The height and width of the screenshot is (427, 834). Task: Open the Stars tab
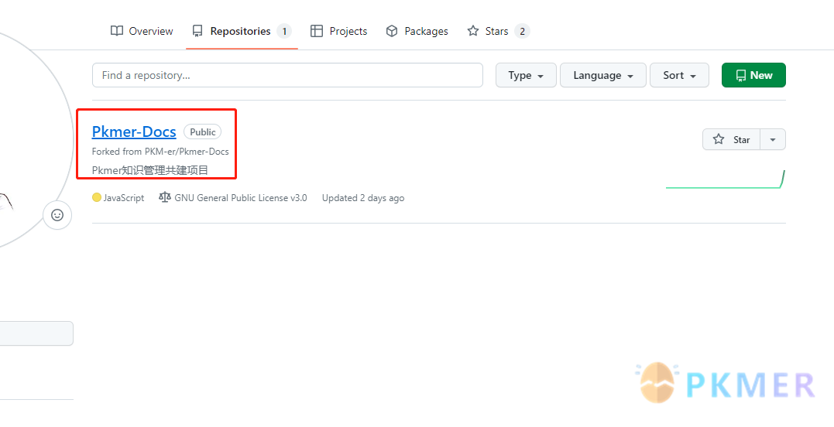498,32
